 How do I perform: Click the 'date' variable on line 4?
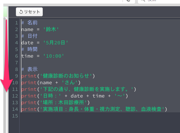(27, 43)
